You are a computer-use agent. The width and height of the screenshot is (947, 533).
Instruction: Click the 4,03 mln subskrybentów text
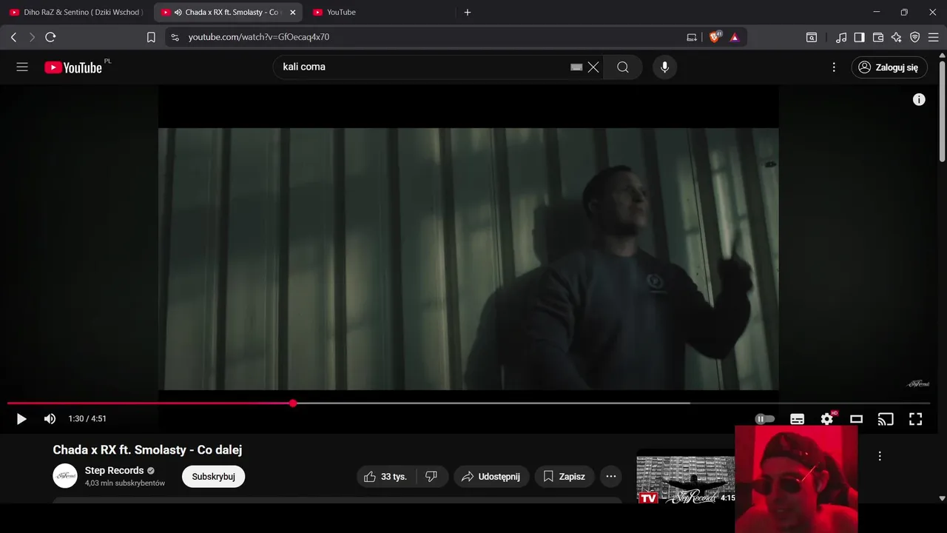tap(125, 483)
